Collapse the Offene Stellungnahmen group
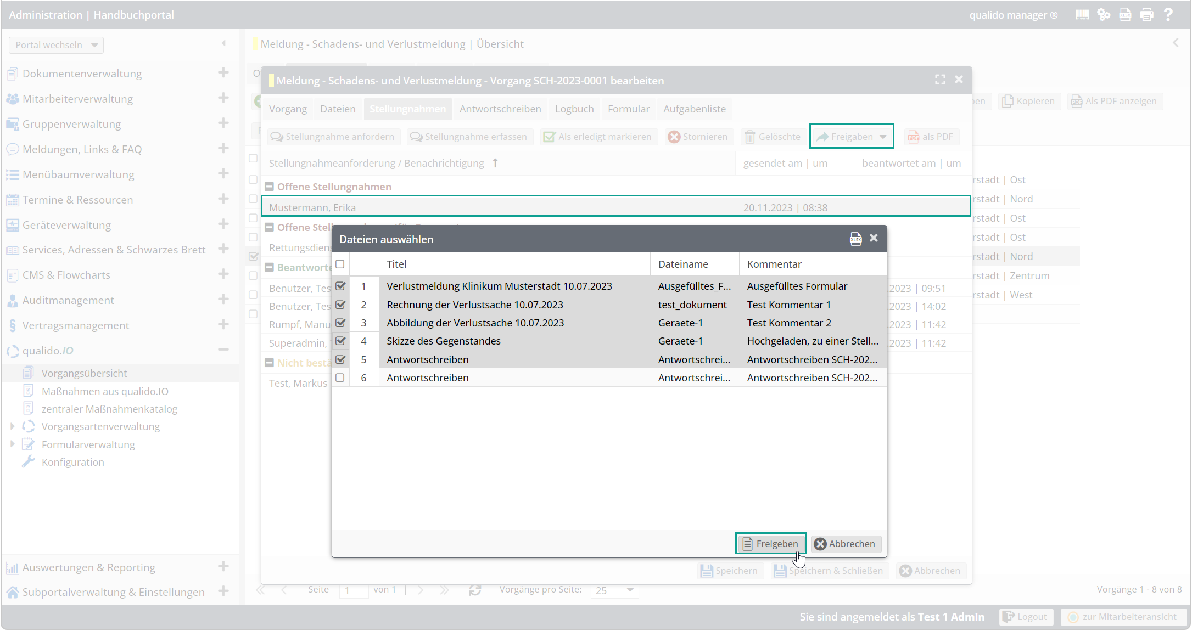Screen dimensions: 1192x631 [270, 187]
